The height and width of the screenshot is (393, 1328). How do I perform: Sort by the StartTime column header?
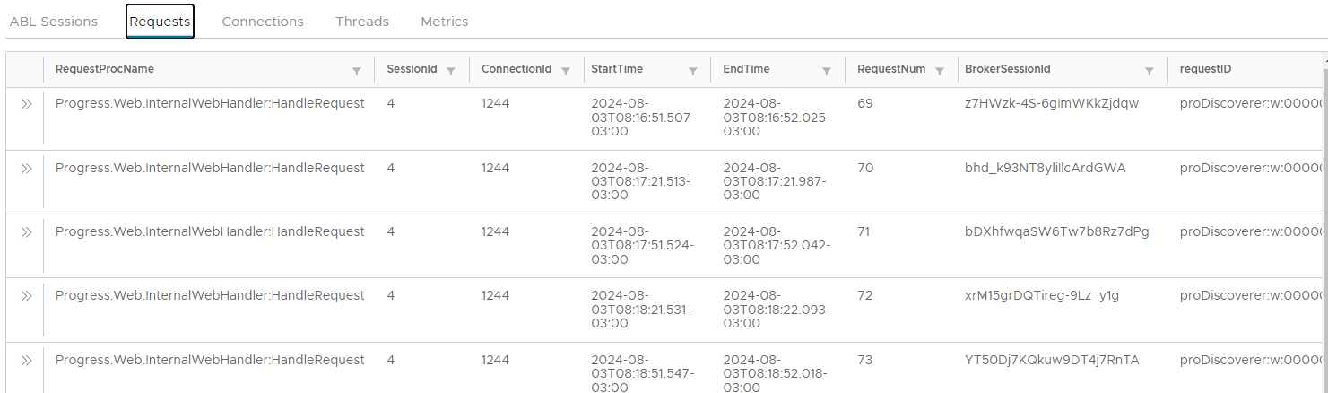[617, 69]
